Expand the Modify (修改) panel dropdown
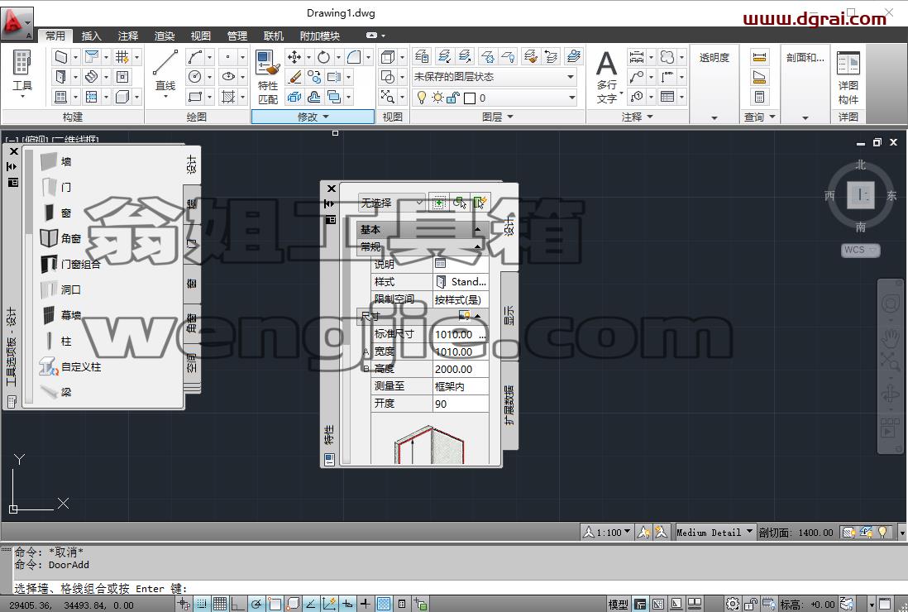Screen dimensions: 908x612 (313, 117)
